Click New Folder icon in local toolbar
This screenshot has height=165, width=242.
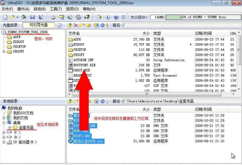coord(76,101)
